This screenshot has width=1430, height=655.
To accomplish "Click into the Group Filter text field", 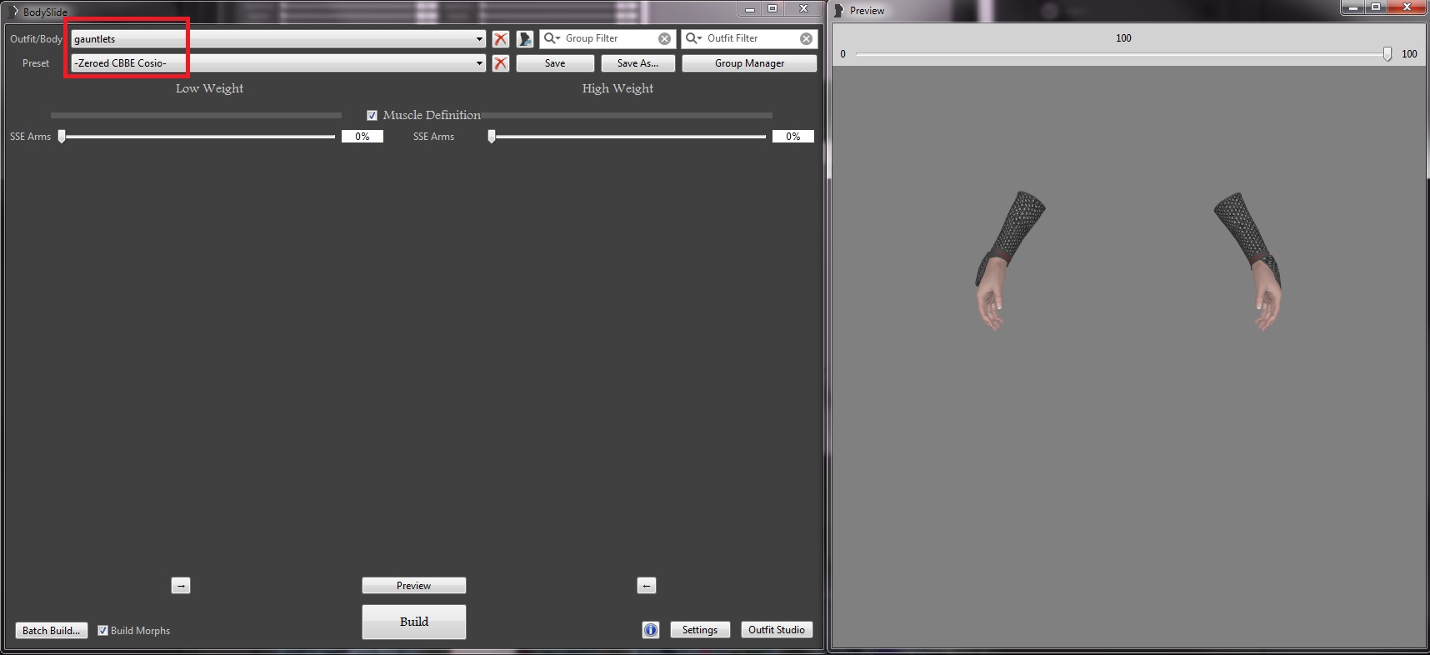I will click(609, 38).
